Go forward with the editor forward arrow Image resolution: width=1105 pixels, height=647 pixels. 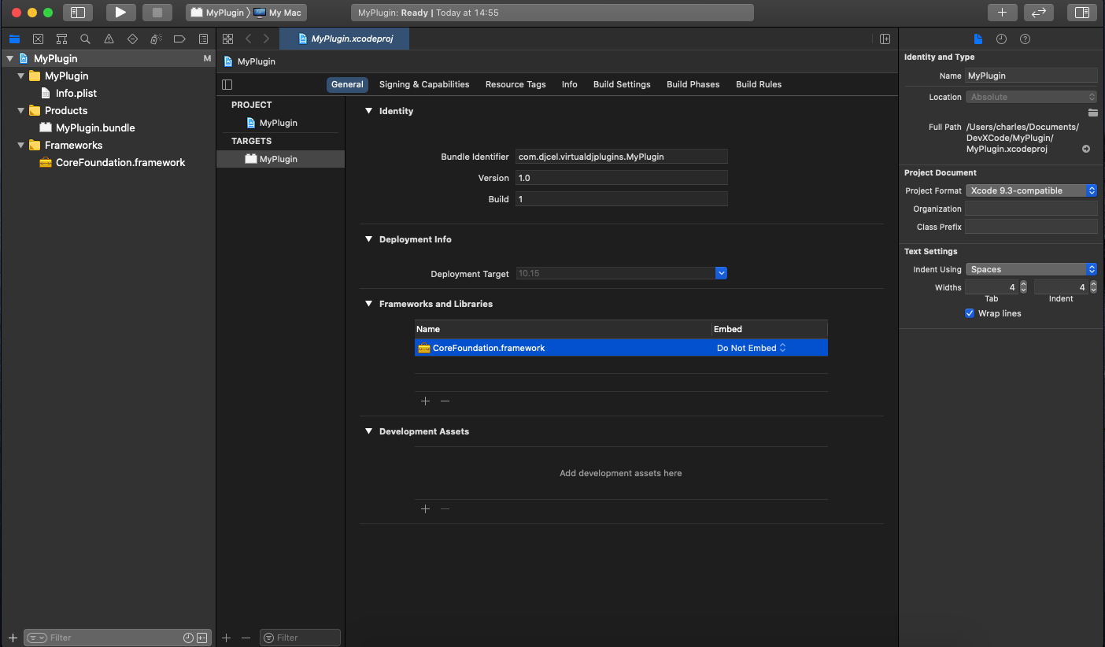267,39
